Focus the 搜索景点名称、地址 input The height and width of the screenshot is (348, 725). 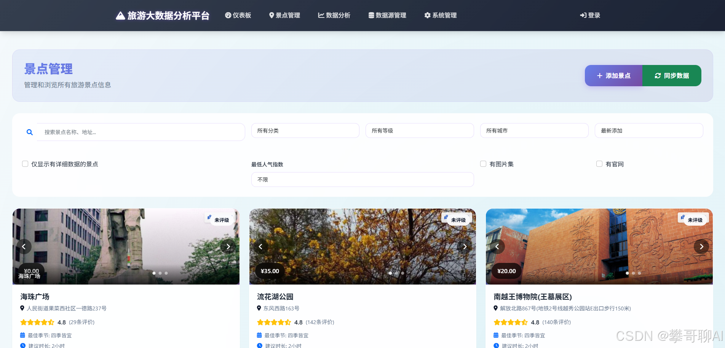click(x=141, y=132)
